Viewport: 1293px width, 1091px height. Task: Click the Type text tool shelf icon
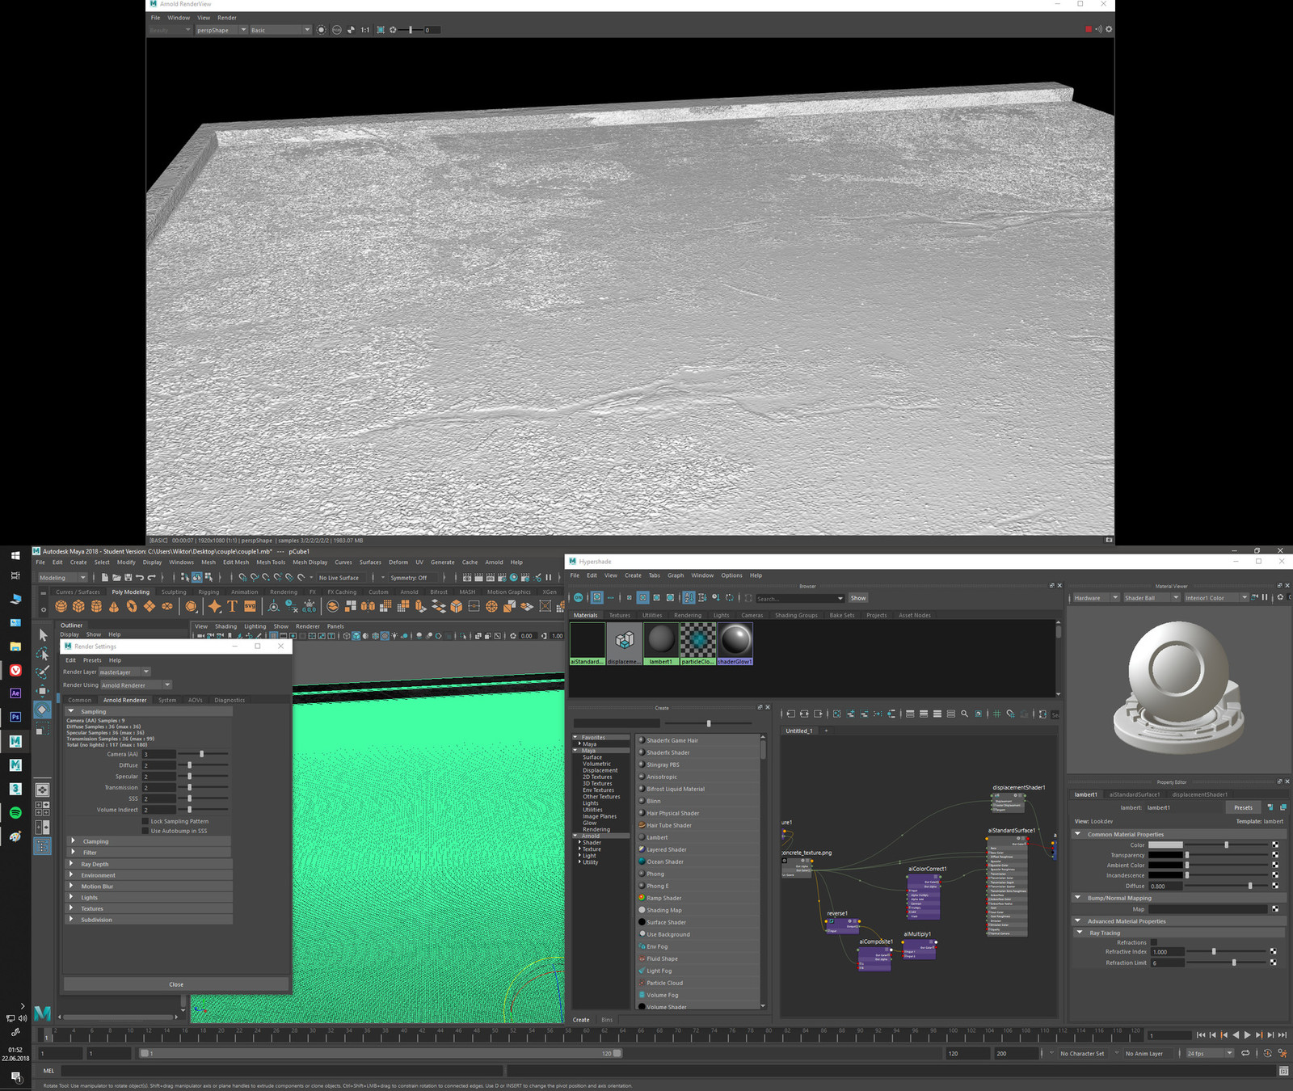[x=232, y=606]
